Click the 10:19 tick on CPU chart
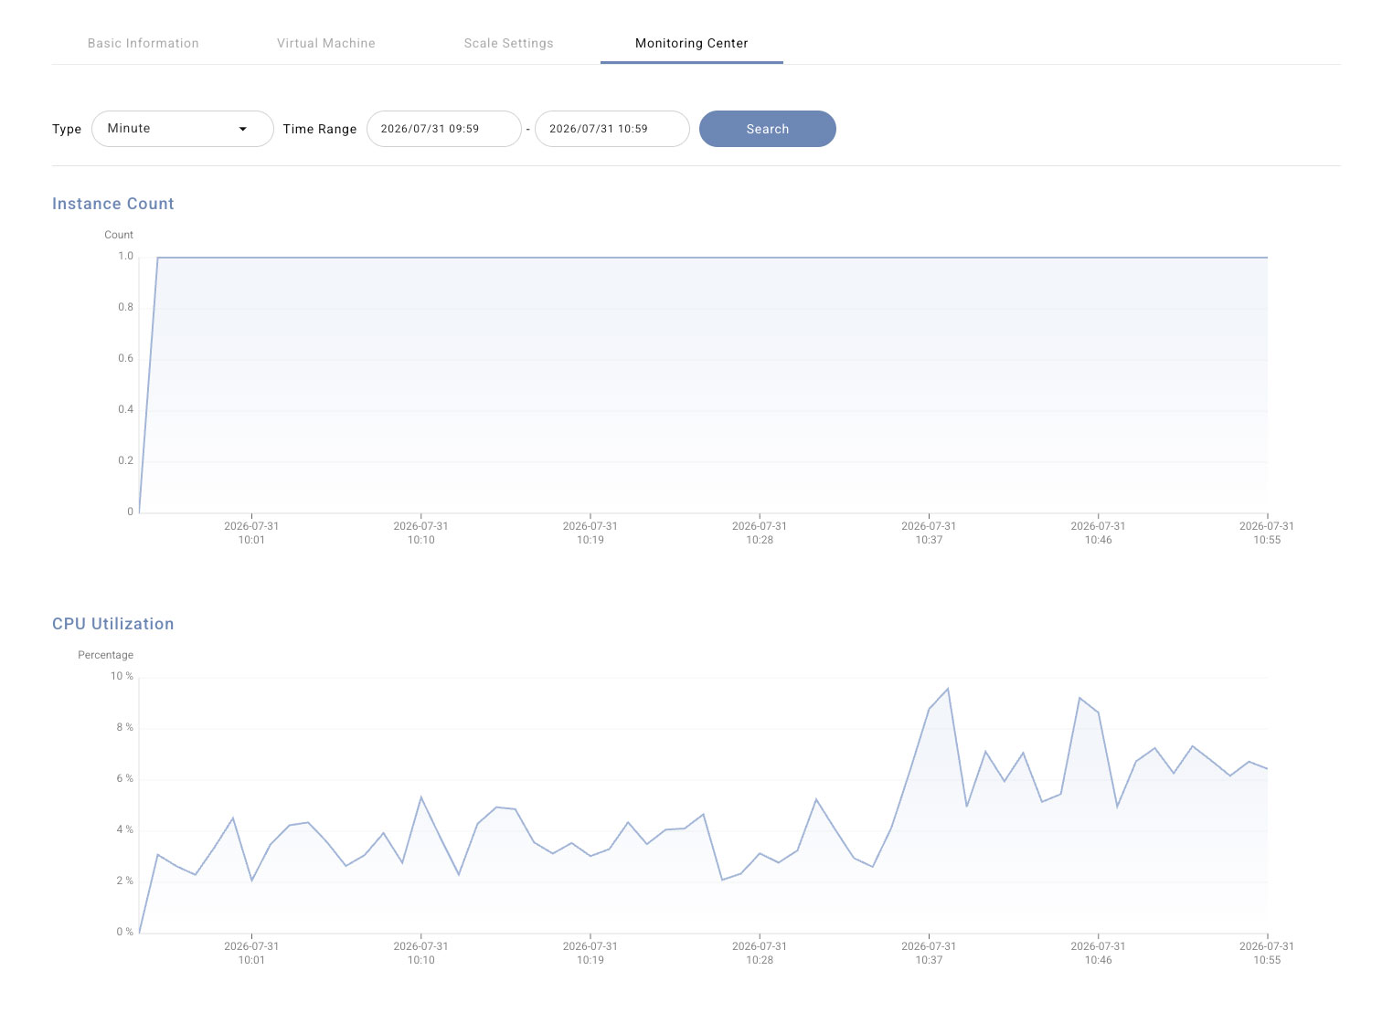Viewport: 1393px width, 1013px height. (590, 953)
